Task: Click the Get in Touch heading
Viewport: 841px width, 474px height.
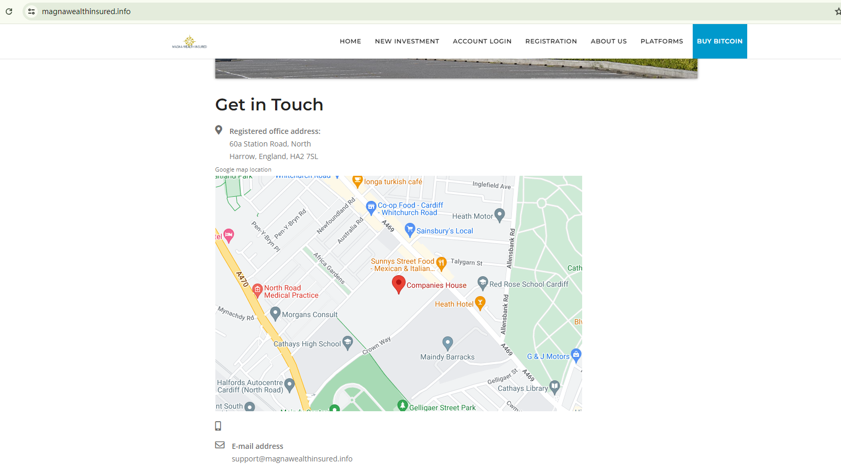Action: click(x=269, y=105)
